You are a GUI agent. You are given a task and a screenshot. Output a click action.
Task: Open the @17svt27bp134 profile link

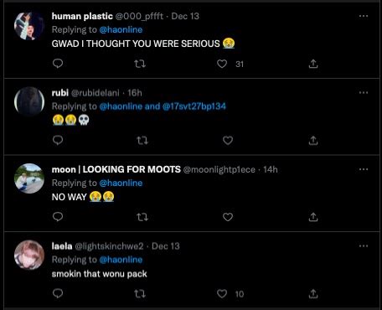(194, 106)
